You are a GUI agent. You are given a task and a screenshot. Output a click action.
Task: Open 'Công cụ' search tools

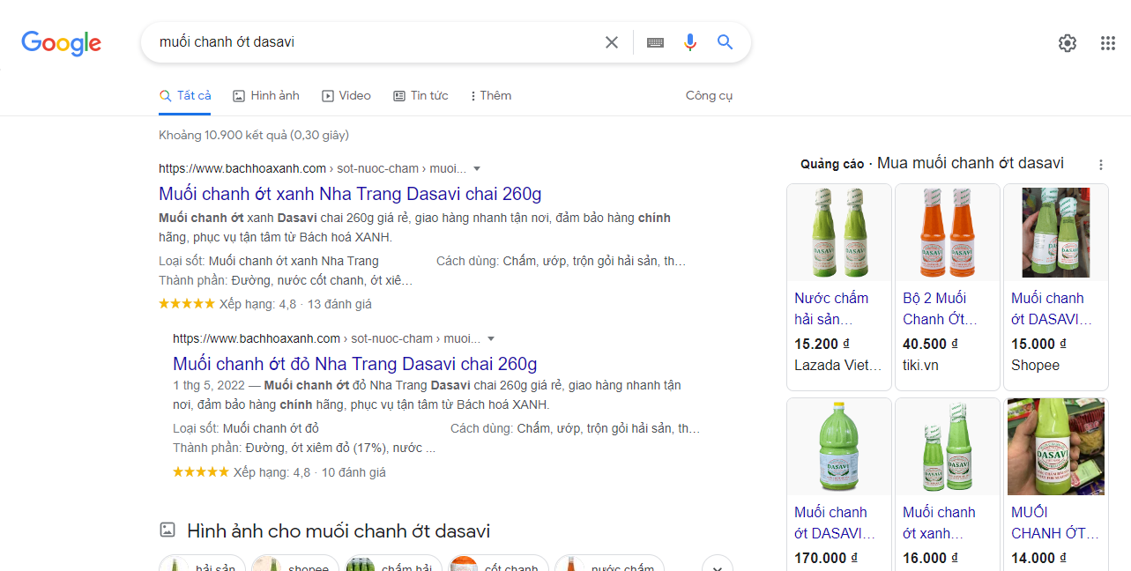click(709, 95)
